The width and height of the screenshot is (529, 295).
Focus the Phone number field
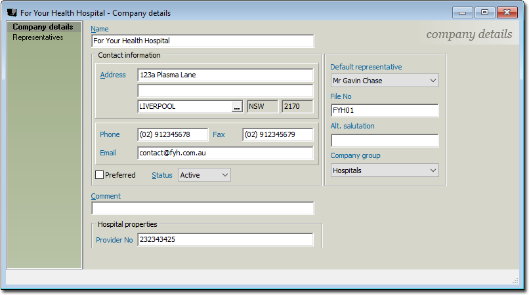click(x=172, y=134)
